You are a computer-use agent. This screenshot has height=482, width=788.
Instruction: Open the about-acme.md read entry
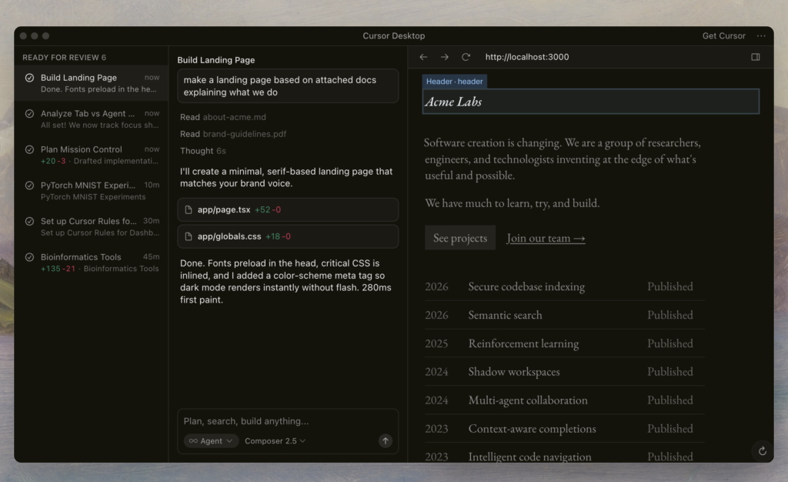point(223,117)
